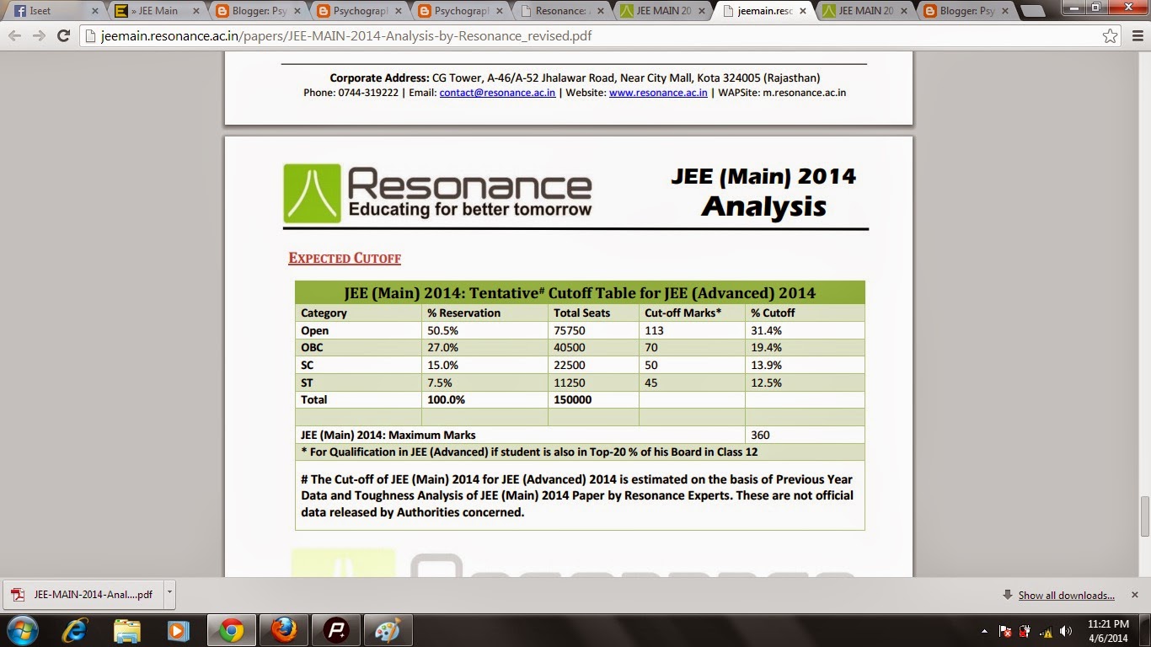
Task: Click the browser forward arrow
Action: coord(39,36)
